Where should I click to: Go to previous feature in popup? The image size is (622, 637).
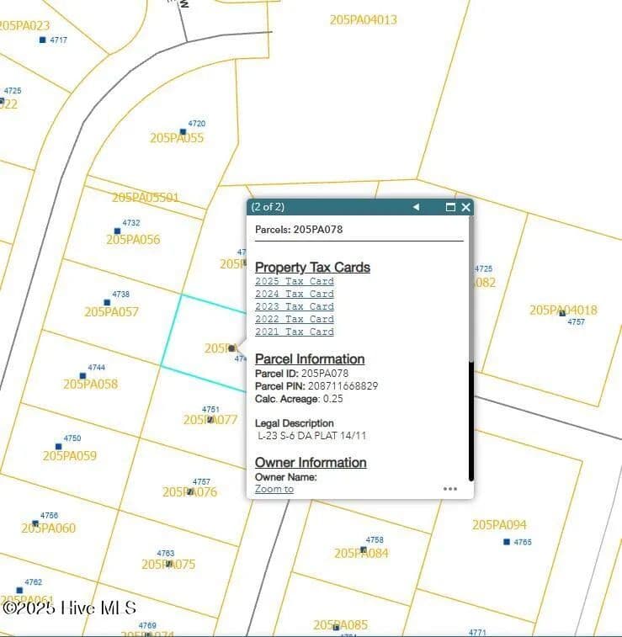[416, 207]
